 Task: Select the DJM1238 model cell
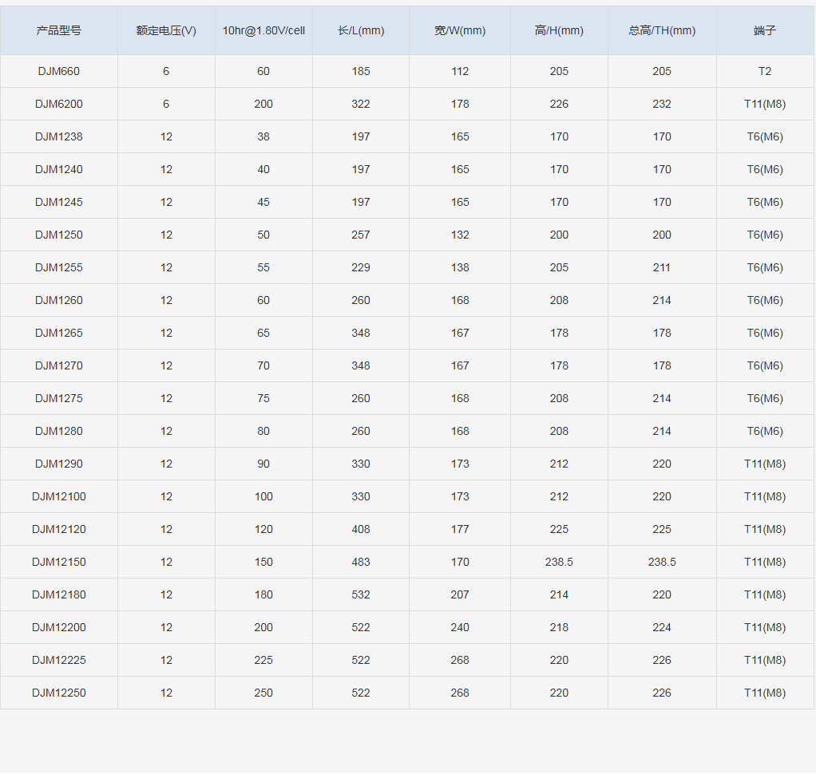tap(59, 136)
